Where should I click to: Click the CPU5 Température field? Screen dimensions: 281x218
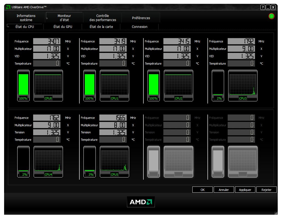pos(113,140)
